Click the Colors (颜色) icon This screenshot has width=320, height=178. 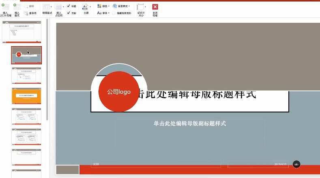[99, 6]
